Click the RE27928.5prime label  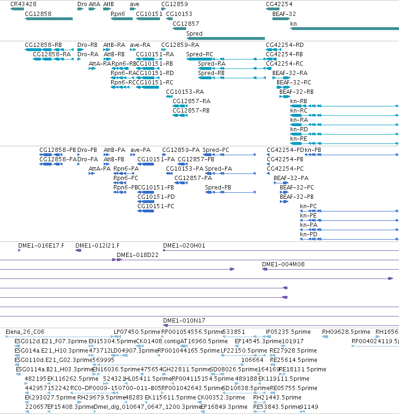[293, 351]
